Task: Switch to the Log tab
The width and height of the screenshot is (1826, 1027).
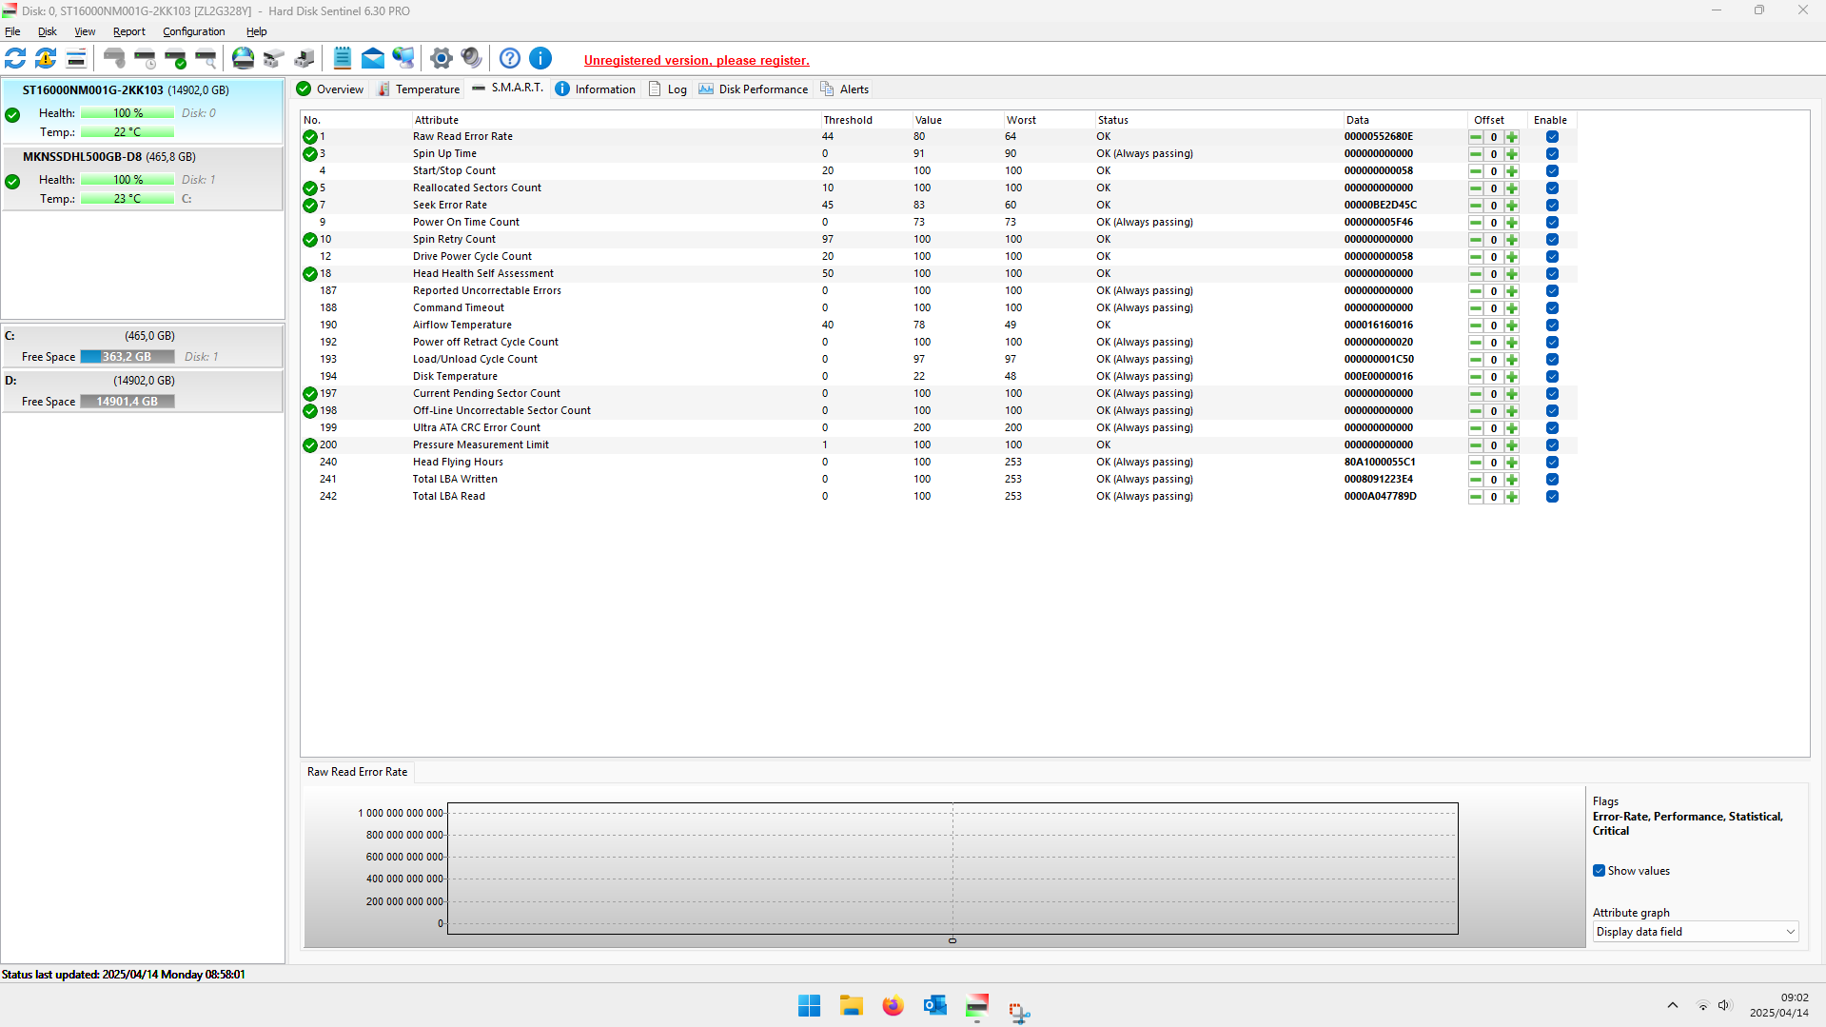Action: tap(668, 89)
